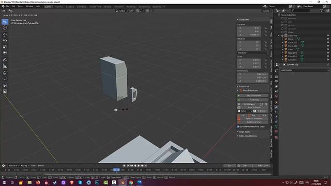Play the animation in the timeline
The width and height of the screenshot is (331, 186).
tap(139, 166)
